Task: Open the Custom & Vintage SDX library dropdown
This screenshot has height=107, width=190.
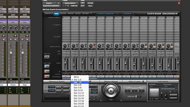Action: 107,14
